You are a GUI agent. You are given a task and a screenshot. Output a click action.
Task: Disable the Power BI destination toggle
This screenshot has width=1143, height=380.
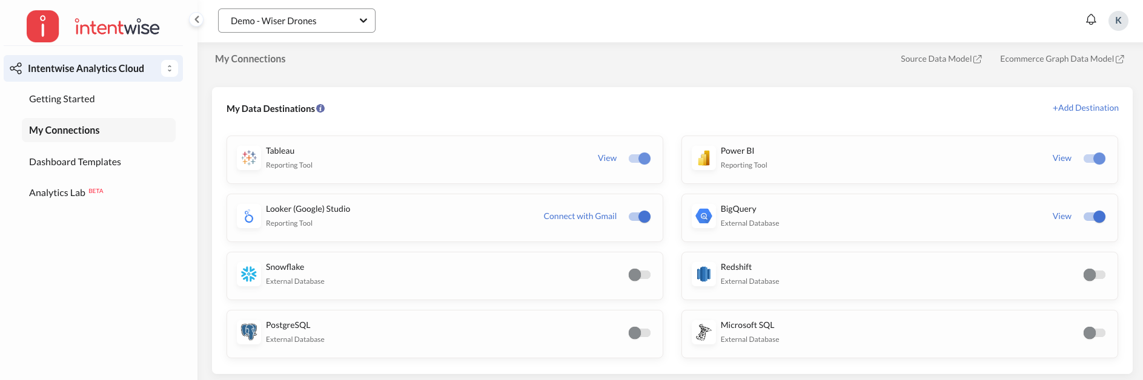pos(1095,159)
